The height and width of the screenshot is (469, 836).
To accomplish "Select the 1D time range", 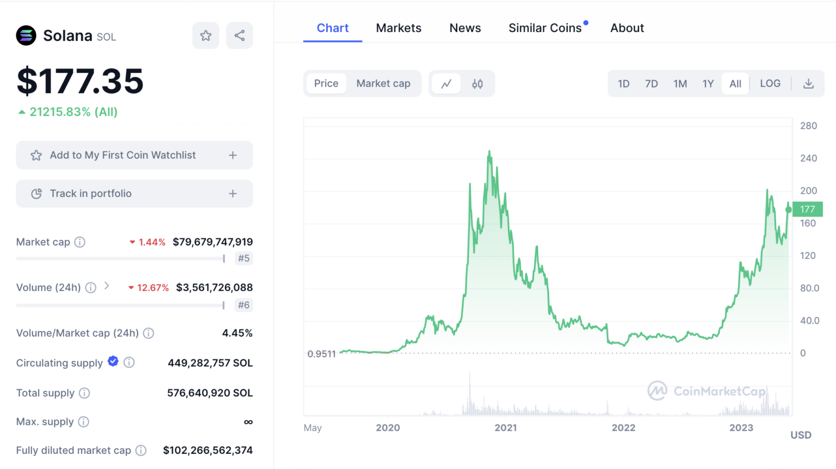I will [x=624, y=83].
